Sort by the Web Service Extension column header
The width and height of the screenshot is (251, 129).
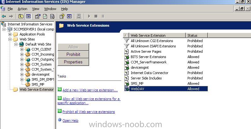click(x=157, y=35)
